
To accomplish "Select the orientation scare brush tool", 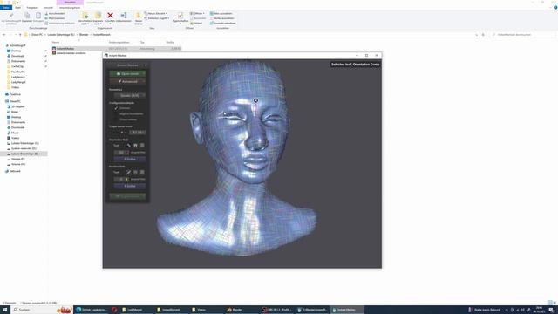I will 142,146.
